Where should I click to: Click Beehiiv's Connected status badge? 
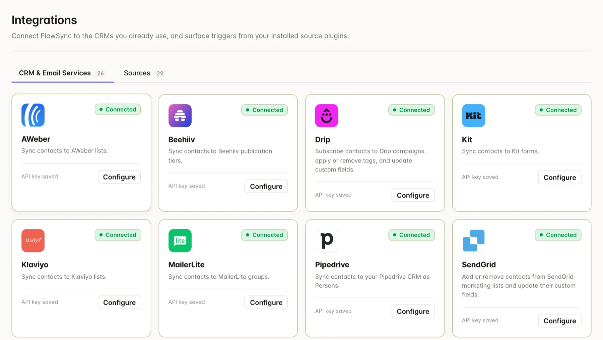(264, 110)
